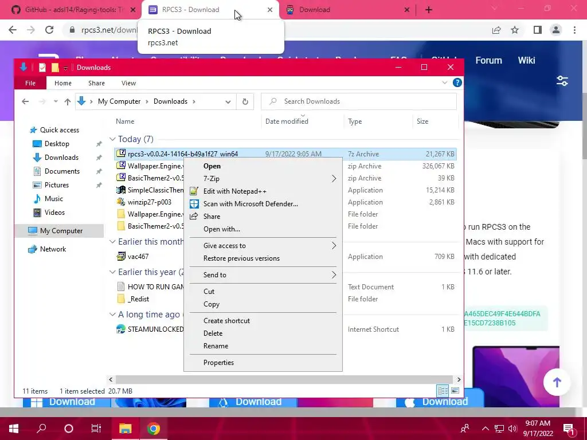587x440 pixels.
Task: Switch to large icons view
Action: point(455,391)
